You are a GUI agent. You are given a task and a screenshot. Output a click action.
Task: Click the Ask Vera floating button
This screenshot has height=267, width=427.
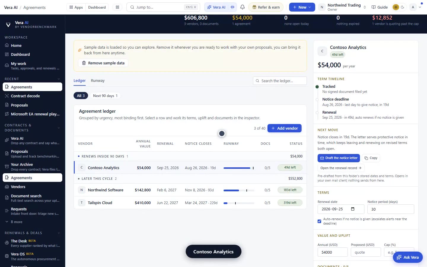(408, 257)
